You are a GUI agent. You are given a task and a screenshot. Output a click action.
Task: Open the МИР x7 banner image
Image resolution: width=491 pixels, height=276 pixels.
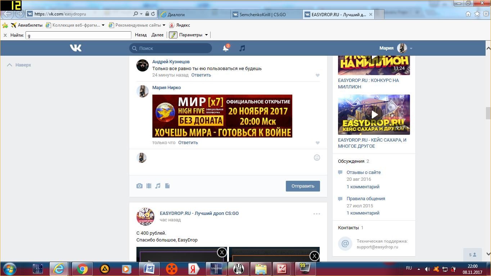click(222, 116)
